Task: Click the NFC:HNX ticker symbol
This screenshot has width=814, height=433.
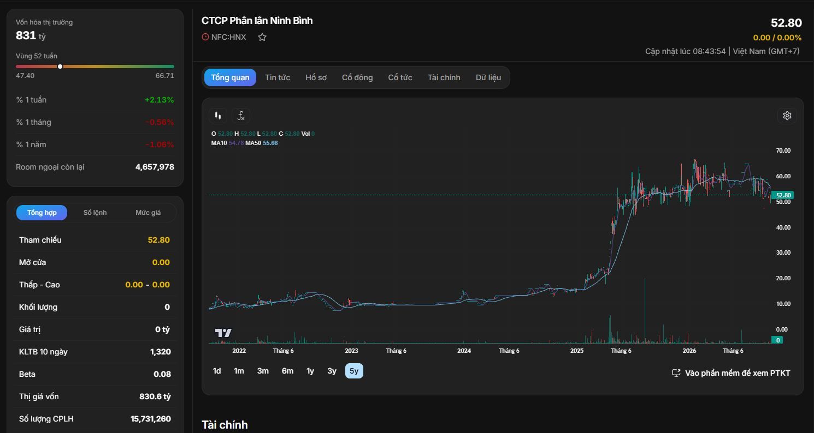Action: (x=229, y=37)
